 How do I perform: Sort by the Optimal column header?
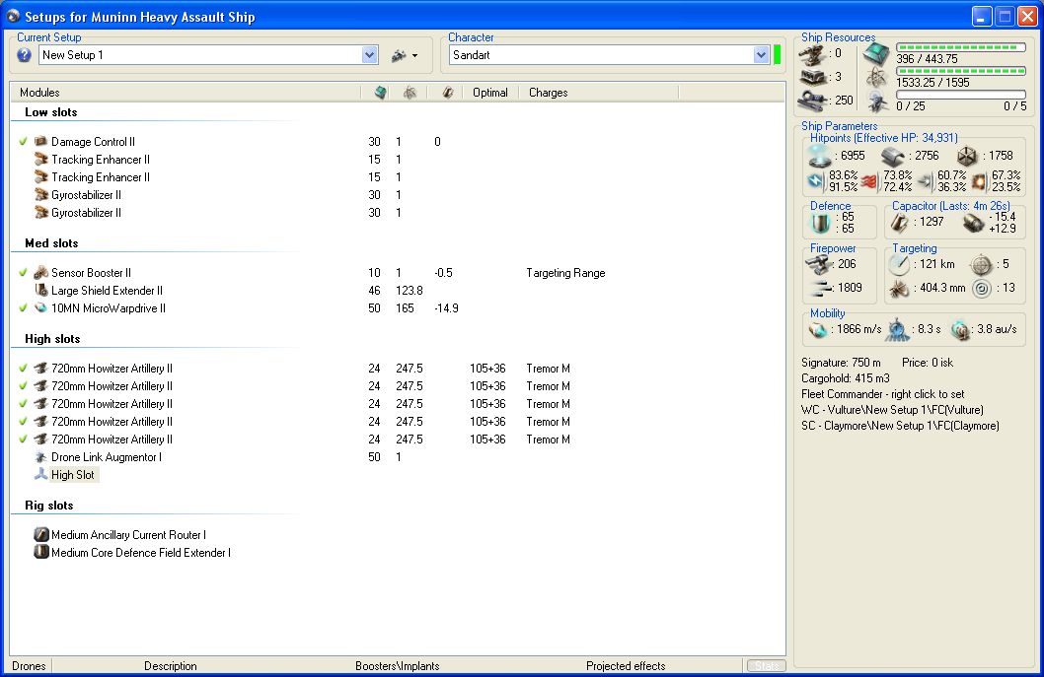490,93
